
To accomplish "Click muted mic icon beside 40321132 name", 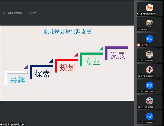I will point(139,76).
